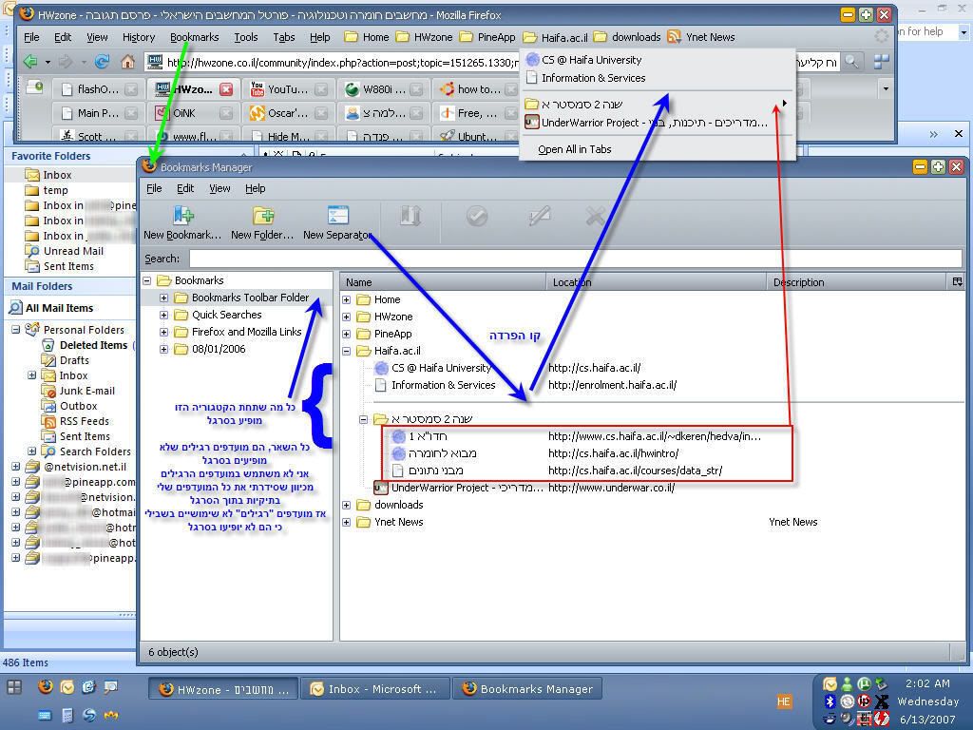Click the Bookmarks Manager Search field
The height and width of the screenshot is (730, 973).
(x=575, y=259)
